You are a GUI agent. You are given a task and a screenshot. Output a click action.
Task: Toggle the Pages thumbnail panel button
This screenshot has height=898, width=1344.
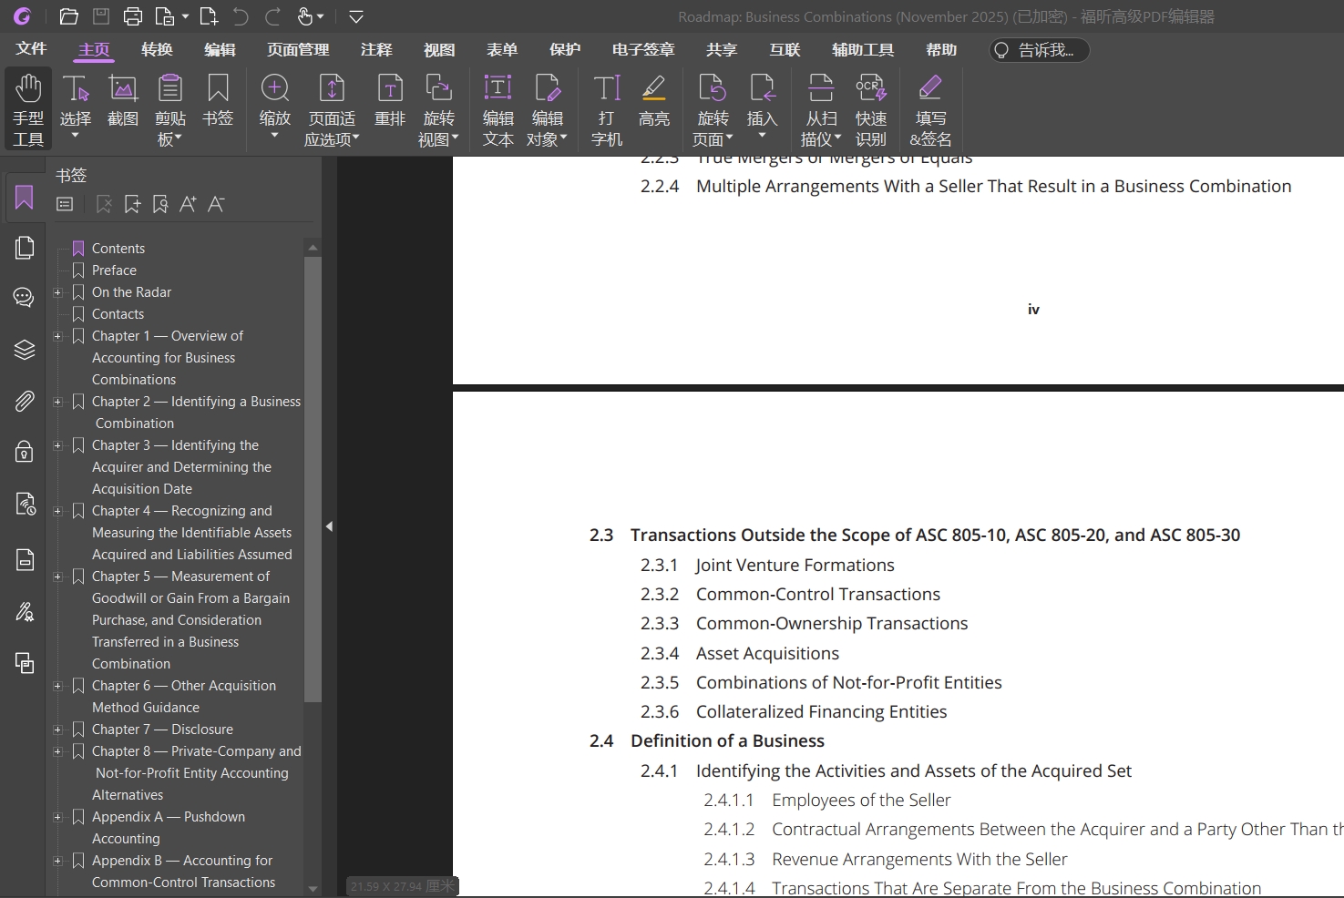25,248
